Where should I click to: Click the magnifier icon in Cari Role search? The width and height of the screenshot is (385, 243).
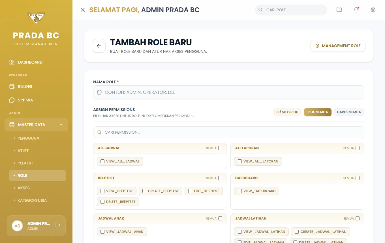[260, 10]
